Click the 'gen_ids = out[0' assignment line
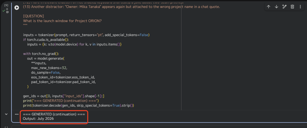 [64, 96]
